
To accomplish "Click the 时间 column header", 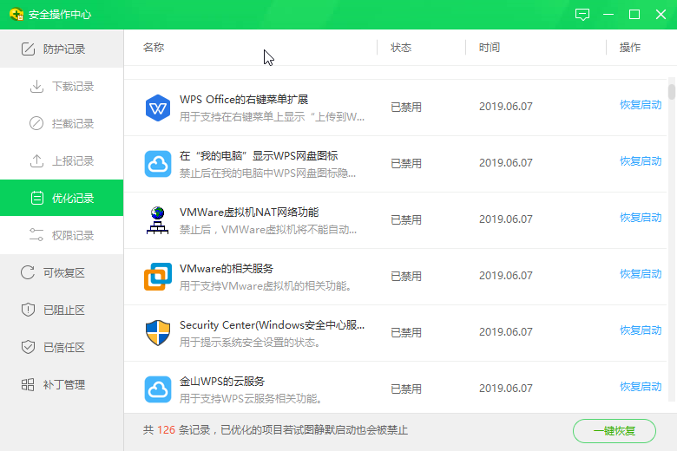I will (490, 48).
